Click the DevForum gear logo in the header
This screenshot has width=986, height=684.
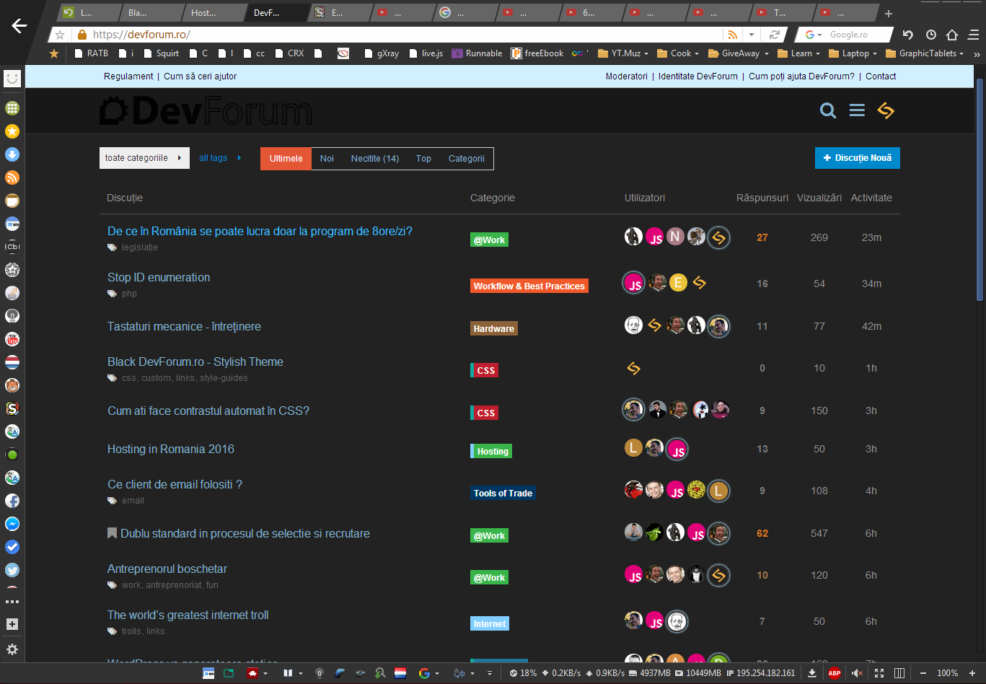(115, 110)
